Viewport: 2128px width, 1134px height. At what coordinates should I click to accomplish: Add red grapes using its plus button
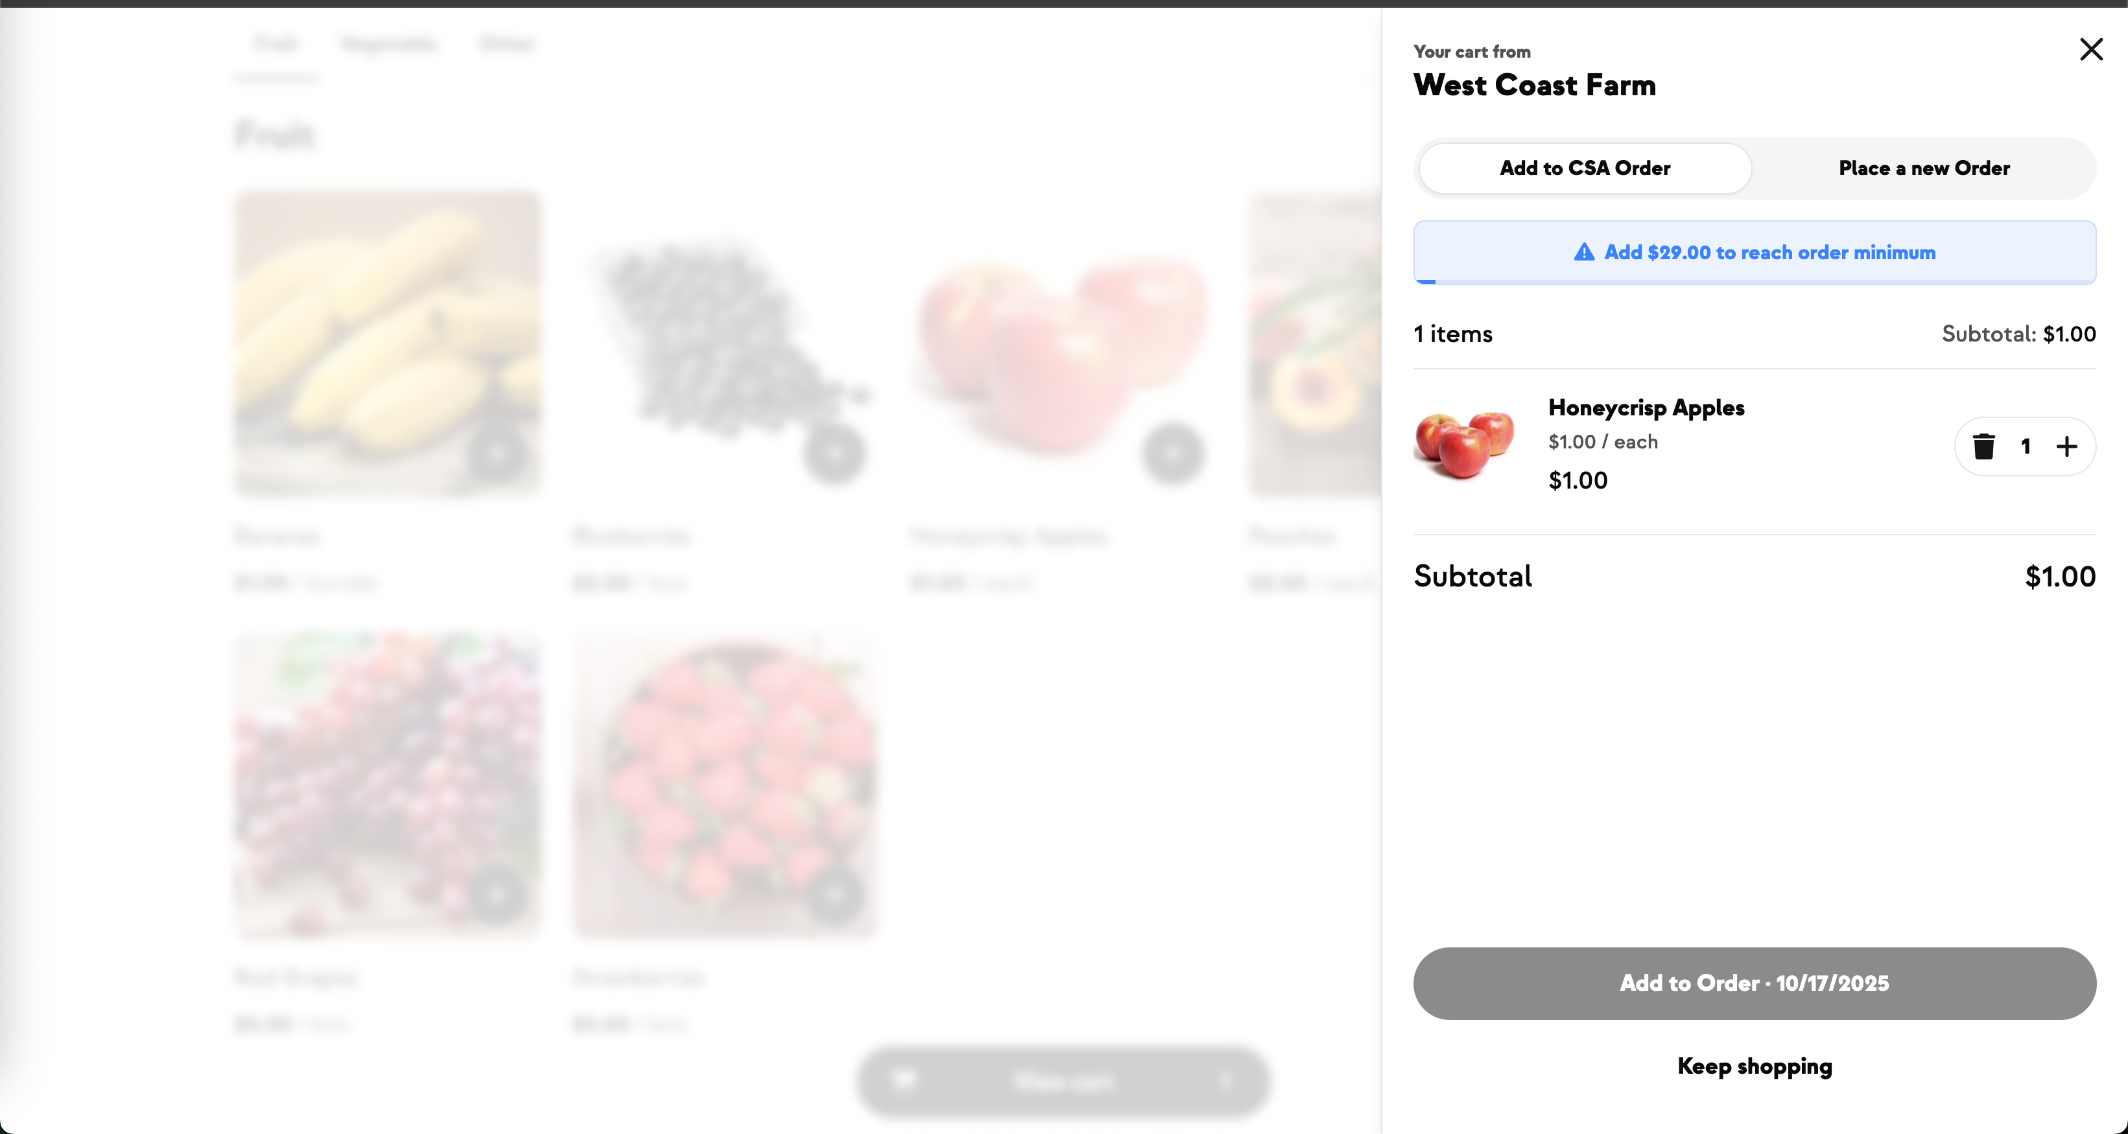coord(495,895)
